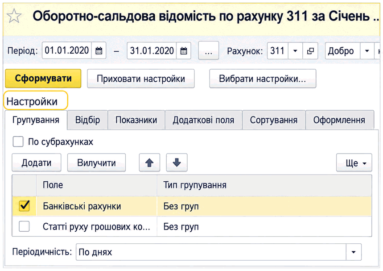Image resolution: width=383 pixels, height=271 pixels.
Task: Open the Додаткові поля tab
Action: 203,120
